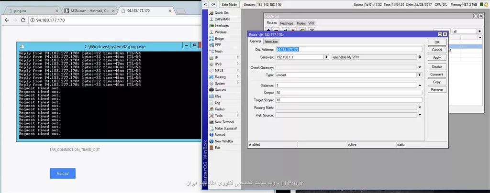Screen dimensions: 490x193
Task: Expand the Routing submenu
Action: click(238, 77)
